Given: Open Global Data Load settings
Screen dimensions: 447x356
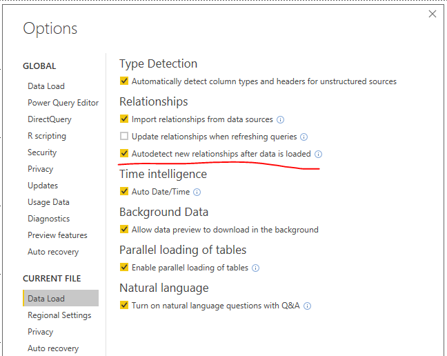Looking at the screenshot, I should 46,86.
